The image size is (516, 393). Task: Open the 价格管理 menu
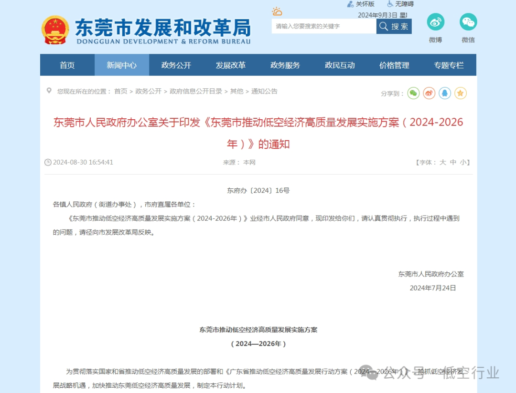pos(394,65)
